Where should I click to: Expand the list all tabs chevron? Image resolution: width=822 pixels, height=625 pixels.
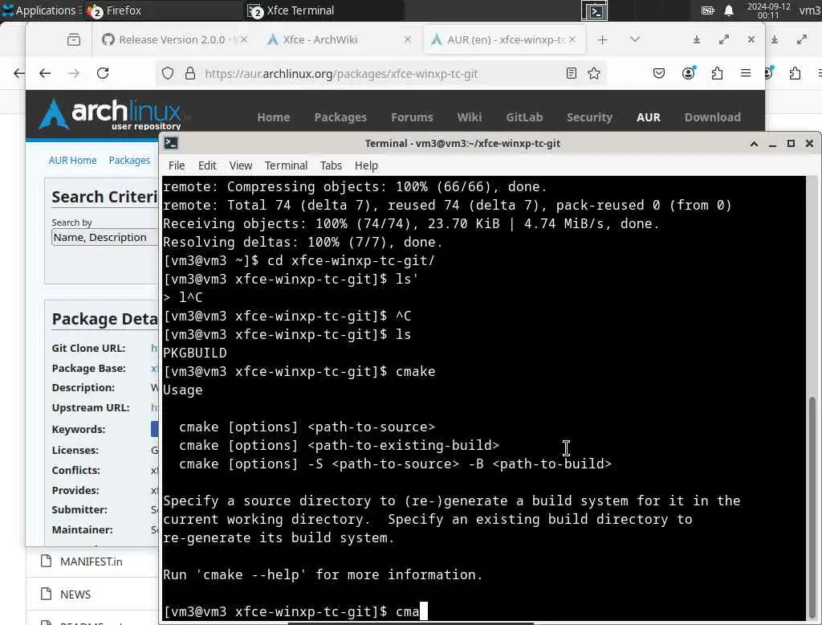point(634,40)
